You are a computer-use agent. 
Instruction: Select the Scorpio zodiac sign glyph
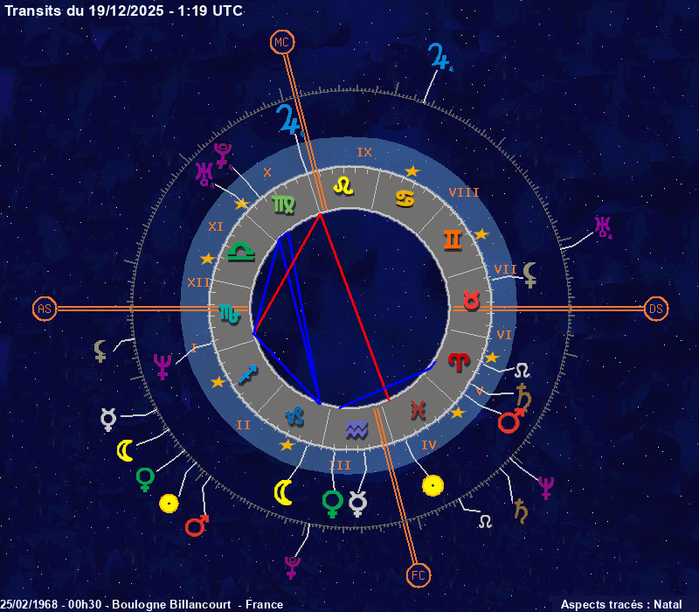point(229,313)
